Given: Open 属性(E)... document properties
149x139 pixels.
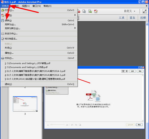Looking at the screenshot, I should click(39, 53).
